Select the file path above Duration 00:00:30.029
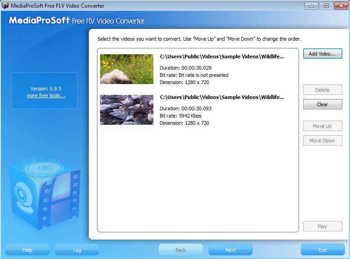350x259 pixels. [x=222, y=57]
